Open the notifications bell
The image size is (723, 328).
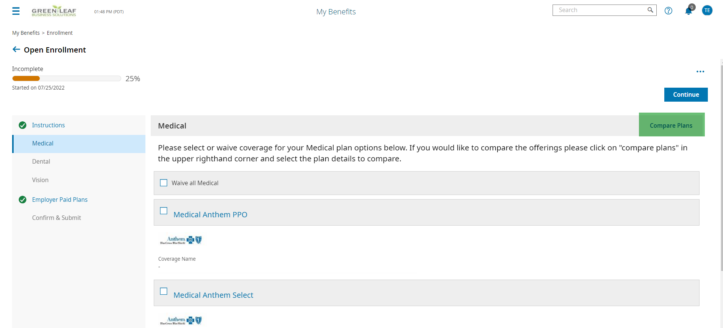[x=689, y=11]
